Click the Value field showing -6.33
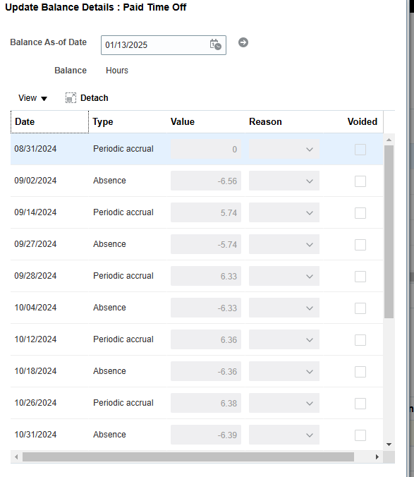Image resolution: width=414 pixels, height=477 pixels. tap(206, 308)
